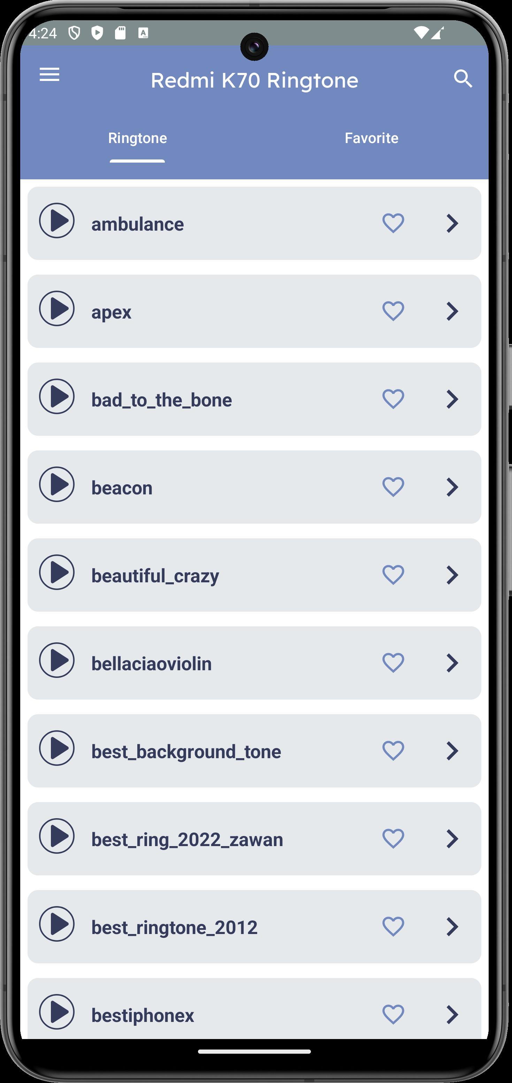Viewport: 512px width, 1083px height.
Task: Open details chevron for apex
Action: click(x=452, y=311)
